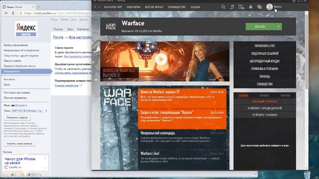Open news item Скоро в игре: спецоперация Вулкан

point(182,119)
